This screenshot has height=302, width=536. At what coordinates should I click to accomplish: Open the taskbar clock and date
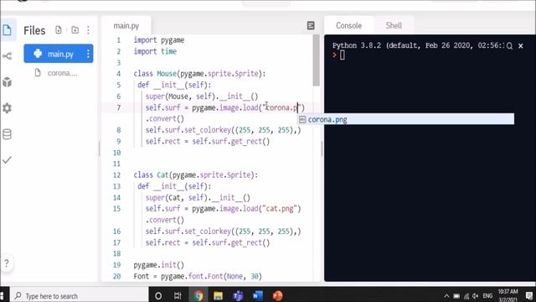coord(508,295)
